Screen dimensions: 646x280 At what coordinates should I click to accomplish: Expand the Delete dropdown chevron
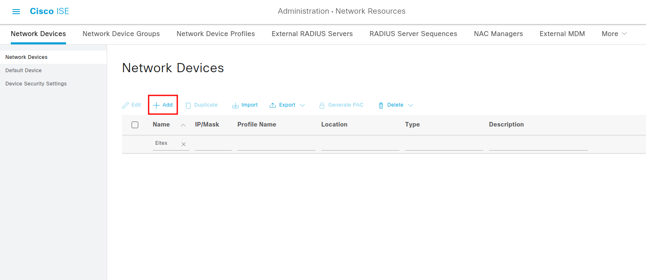(x=411, y=105)
